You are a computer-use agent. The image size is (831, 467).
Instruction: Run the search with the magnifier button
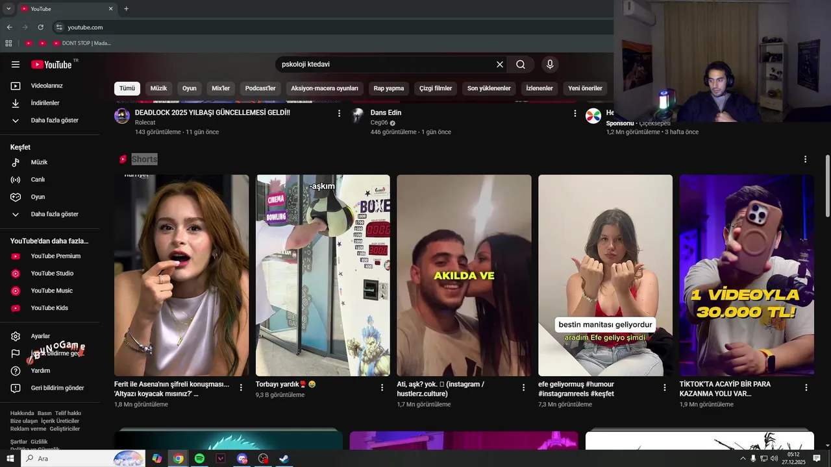521,64
